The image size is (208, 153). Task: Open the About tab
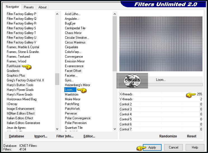pos(42,7)
